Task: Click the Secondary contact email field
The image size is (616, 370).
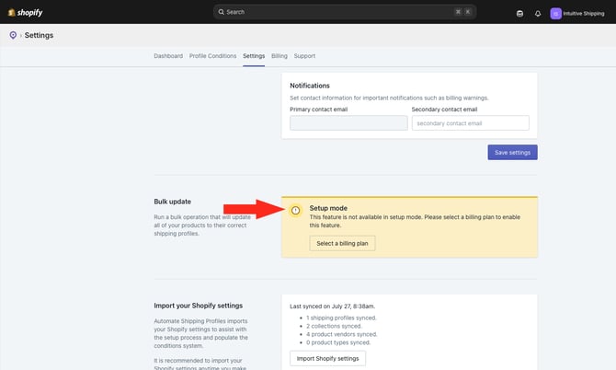Action: (x=470, y=123)
